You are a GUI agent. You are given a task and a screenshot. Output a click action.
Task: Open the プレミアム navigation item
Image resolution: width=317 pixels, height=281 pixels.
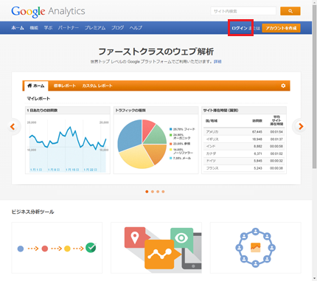(x=95, y=28)
